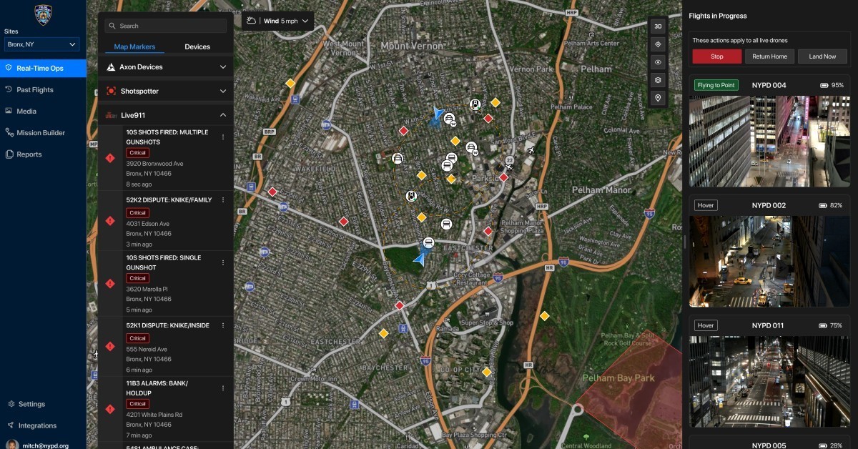The height and width of the screenshot is (449, 858).
Task: Collapse the Live911 section
Action: [223, 114]
